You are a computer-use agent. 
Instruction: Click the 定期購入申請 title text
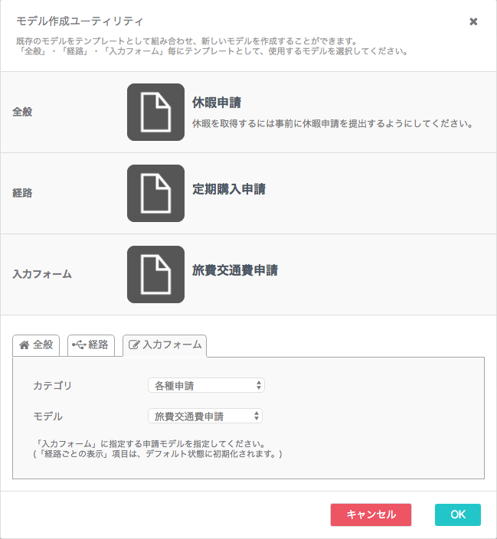[x=229, y=189]
